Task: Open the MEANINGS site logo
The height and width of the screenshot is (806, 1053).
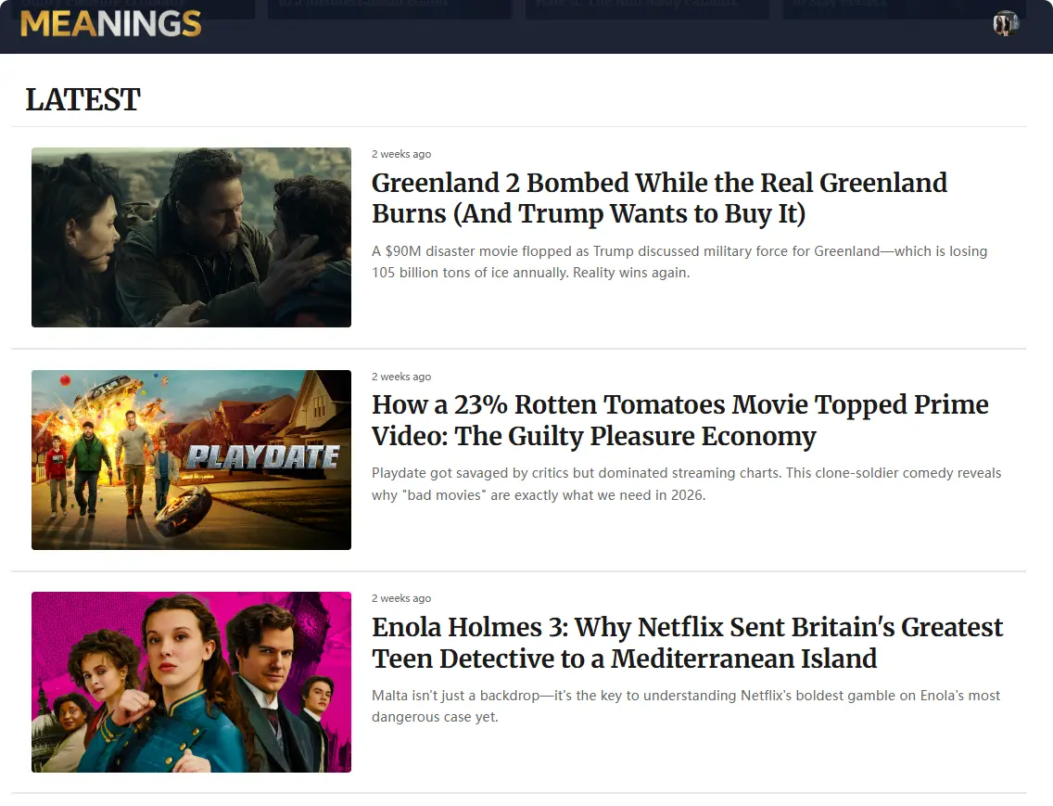Action: pos(109,24)
